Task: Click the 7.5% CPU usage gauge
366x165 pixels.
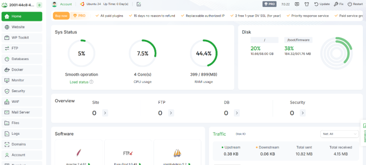Action: click(143, 54)
